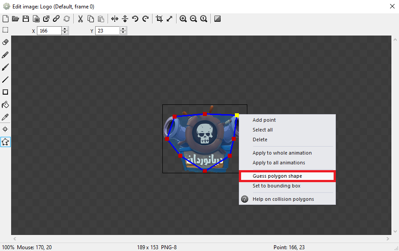
Task: Decrease the Y value with down arrow
Action: [123, 33]
